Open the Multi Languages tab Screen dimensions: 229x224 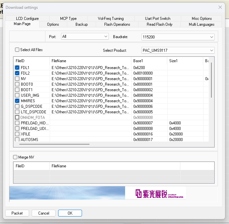[202, 24]
